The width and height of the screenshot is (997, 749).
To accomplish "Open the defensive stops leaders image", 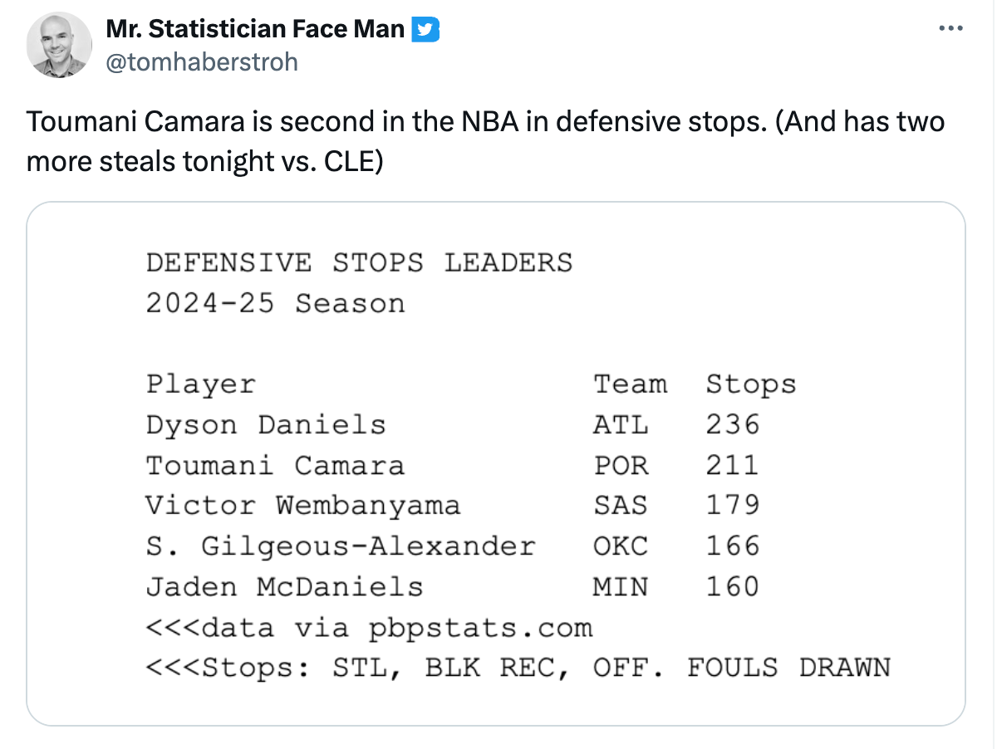I will pos(496,464).
